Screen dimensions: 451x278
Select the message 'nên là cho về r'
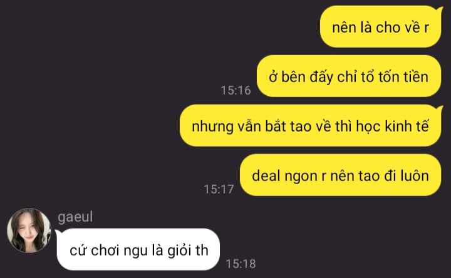pyautogui.click(x=381, y=27)
